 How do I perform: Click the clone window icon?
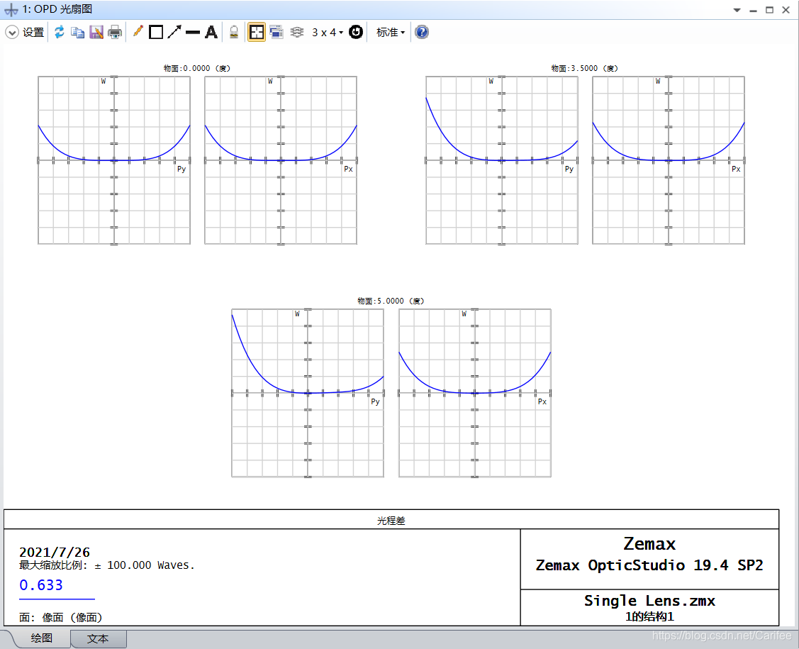[276, 32]
